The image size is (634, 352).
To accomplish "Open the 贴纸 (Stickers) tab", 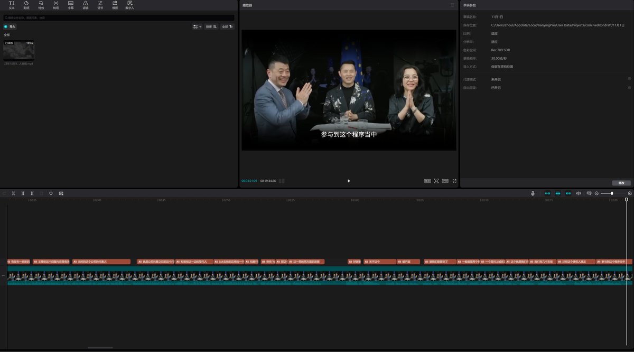I will (x=26, y=5).
